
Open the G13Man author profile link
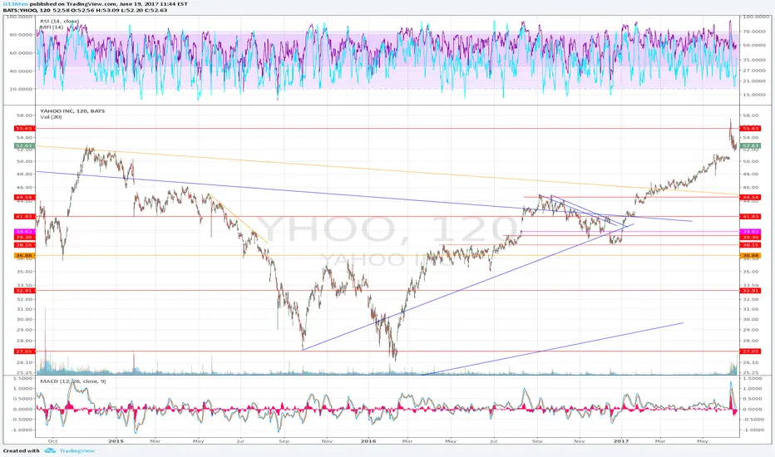click(15, 4)
